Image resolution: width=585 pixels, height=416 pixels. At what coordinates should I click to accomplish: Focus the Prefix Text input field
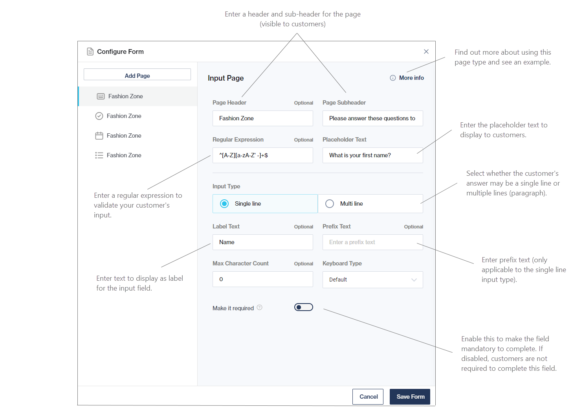[372, 242]
